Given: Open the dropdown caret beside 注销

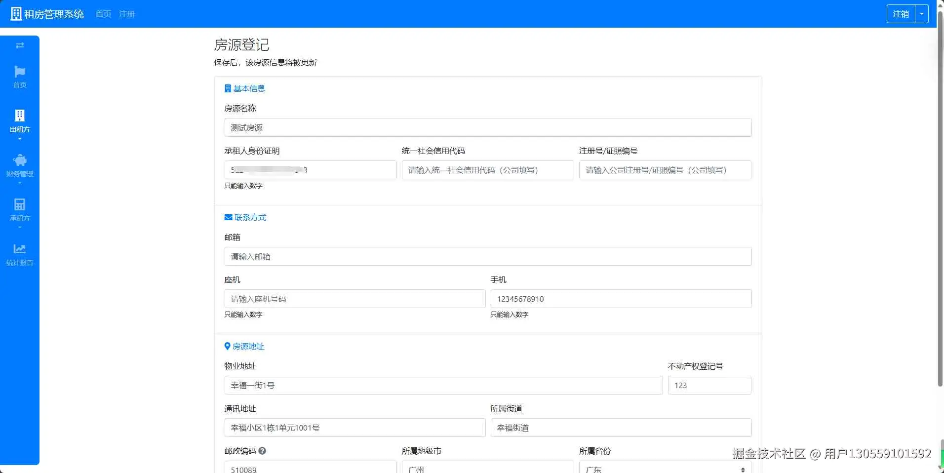Looking at the screenshot, I should pyautogui.click(x=922, y=14).
